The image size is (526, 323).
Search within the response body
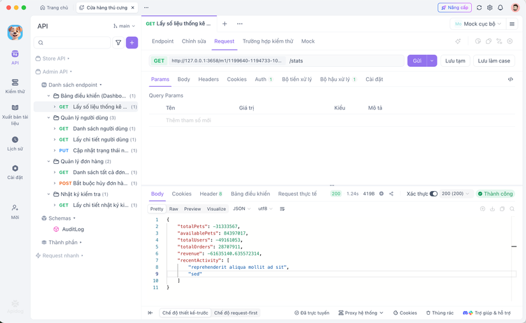click(512, 209)
